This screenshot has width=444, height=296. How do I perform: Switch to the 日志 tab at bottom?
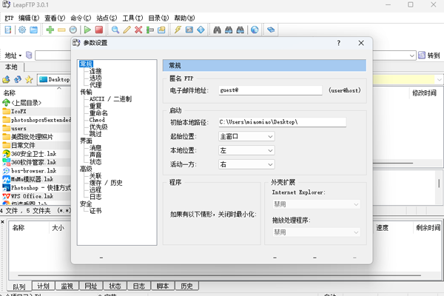(x=138, y=286)
